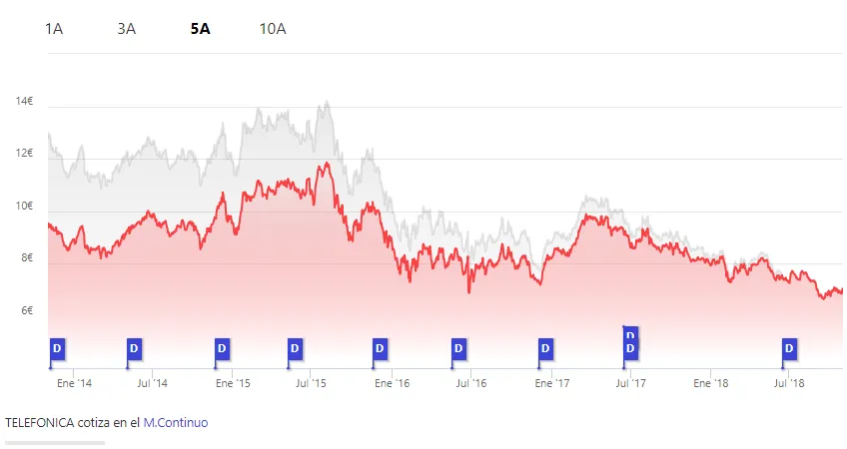Select the dividend flag before Jul '15

point(295,348)
